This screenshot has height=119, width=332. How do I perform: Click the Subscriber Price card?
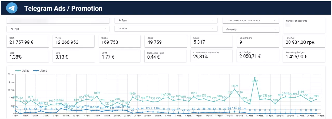(x=166, y=56)
